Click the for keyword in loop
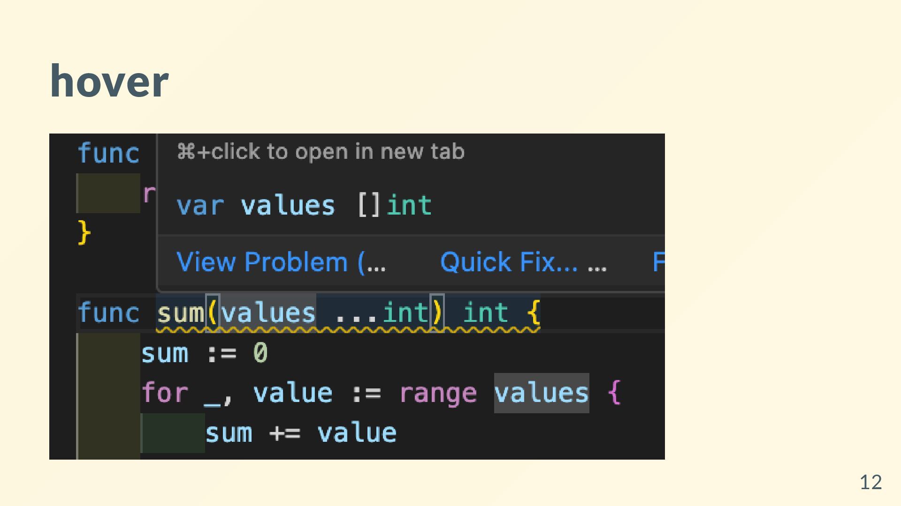Viewport: 901px width, 506px height. 165,393
